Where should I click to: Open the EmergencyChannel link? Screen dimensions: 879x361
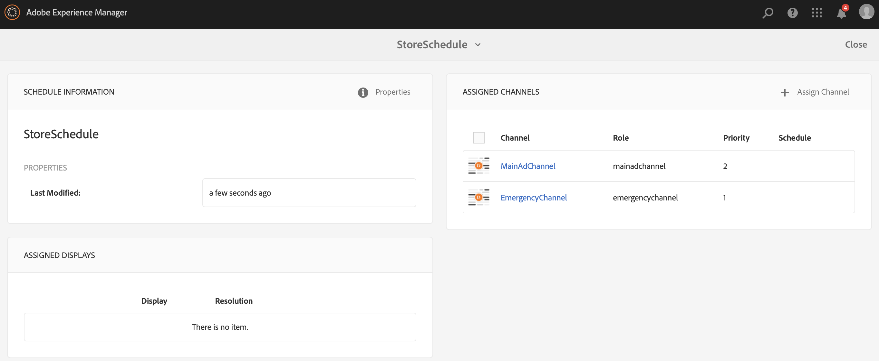coord(533,197)
